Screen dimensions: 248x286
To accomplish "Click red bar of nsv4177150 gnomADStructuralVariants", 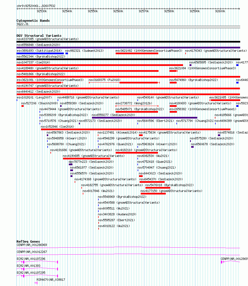I will point(153,194).
